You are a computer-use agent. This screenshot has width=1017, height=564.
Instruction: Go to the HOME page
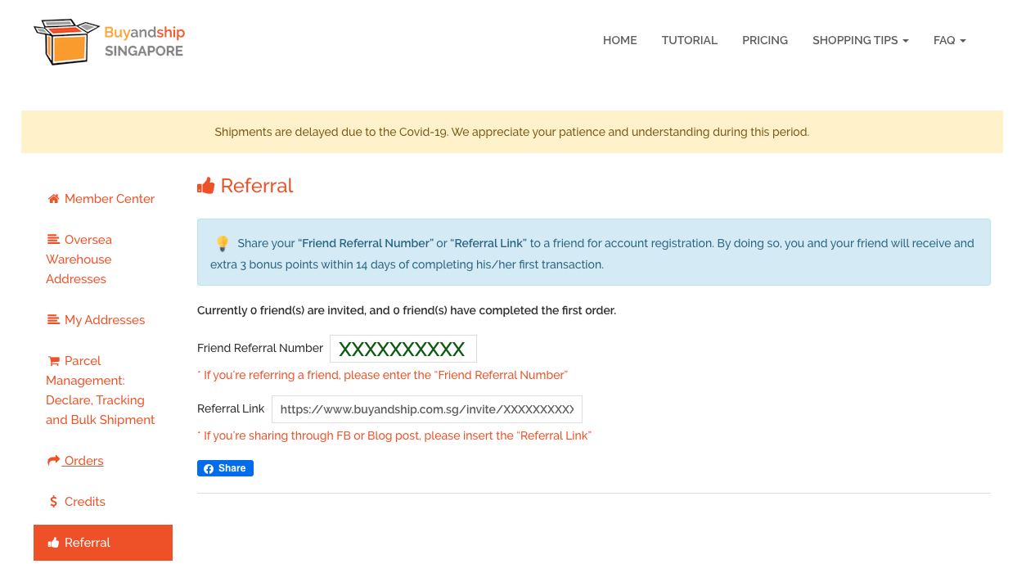620,40
